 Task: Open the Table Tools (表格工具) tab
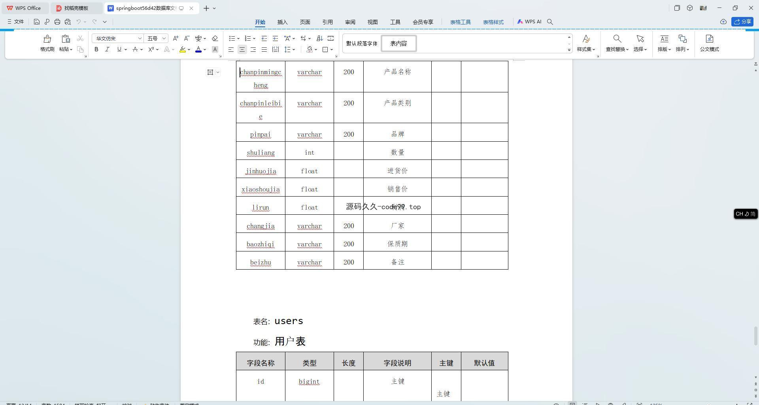click(x=460, y=22)
